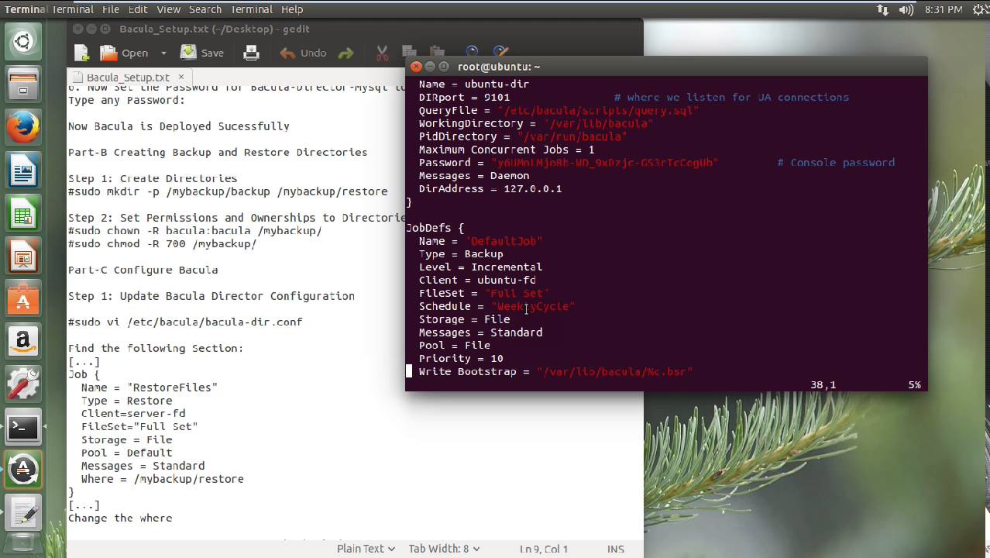Click the sudo chmod -R 700 line
The width and height of the screenshot is (990, 558).
(162, 243)
